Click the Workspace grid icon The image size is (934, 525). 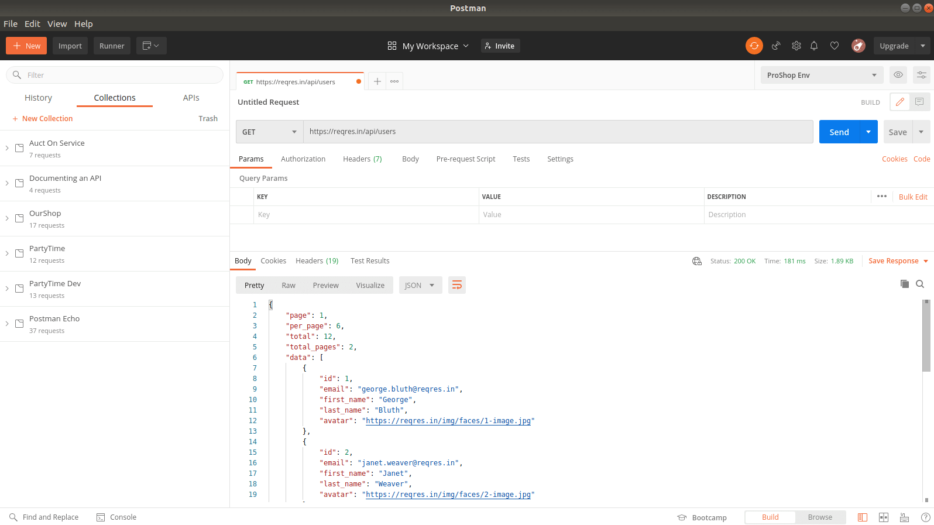[x=392, y=46]
